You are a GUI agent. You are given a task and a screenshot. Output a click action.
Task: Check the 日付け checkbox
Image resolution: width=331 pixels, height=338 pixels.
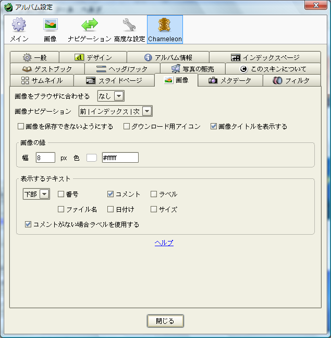(x=111, y=209)
